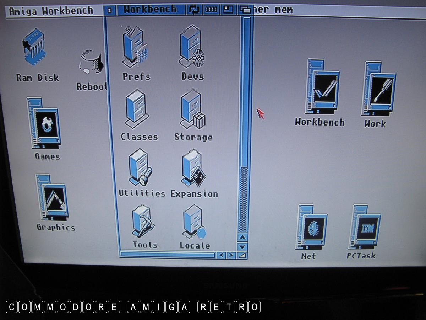Viewport: 426px width, 320px height.
Task: Select the Net disk icon
Action: click(x=311, y=227)
